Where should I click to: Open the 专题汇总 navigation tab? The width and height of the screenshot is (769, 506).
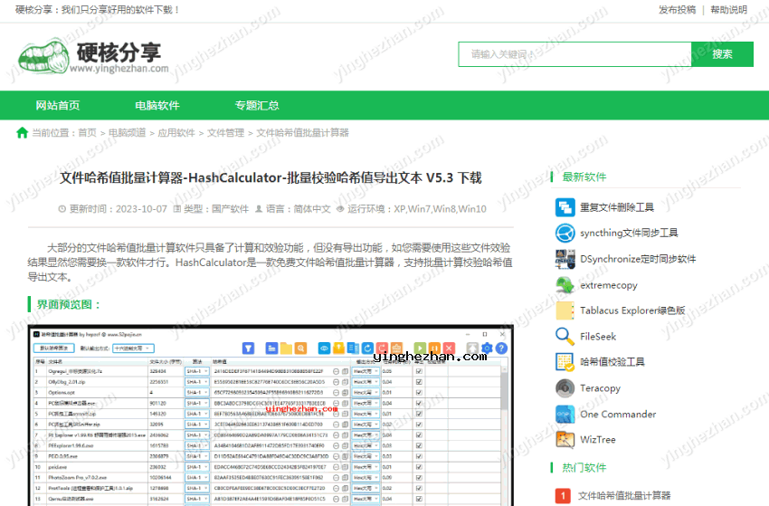coord(257,105)
